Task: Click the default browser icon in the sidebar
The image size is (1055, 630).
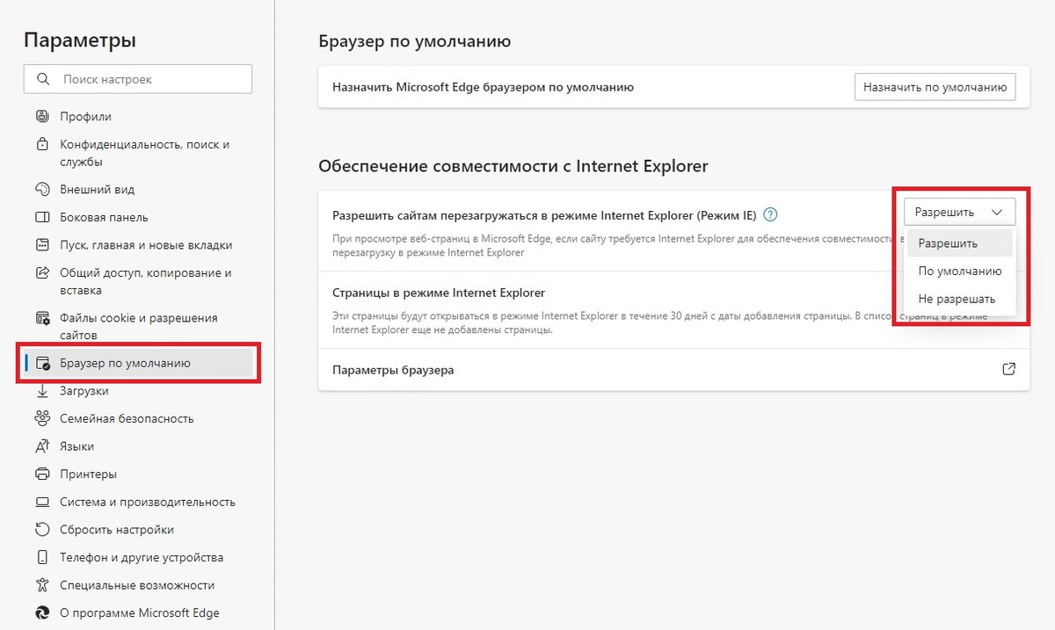Action: tap(41, 363)
